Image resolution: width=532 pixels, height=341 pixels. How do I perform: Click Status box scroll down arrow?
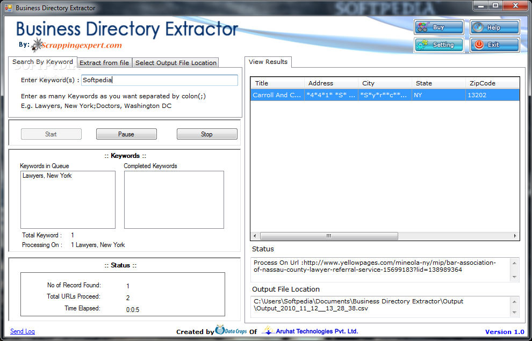(515, 277)
